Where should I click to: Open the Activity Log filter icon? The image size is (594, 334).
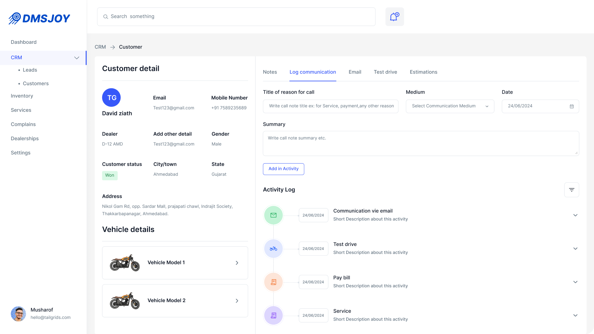pyautogui.click(x=572, y=190)
